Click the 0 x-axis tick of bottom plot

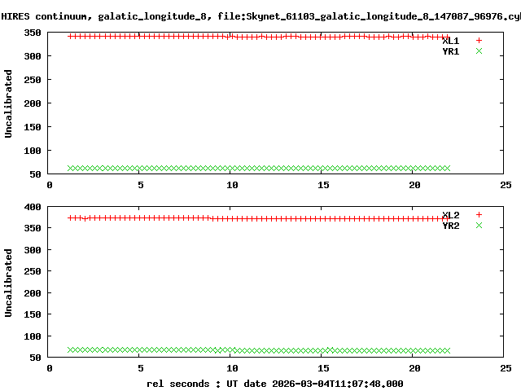pos(50,367)
